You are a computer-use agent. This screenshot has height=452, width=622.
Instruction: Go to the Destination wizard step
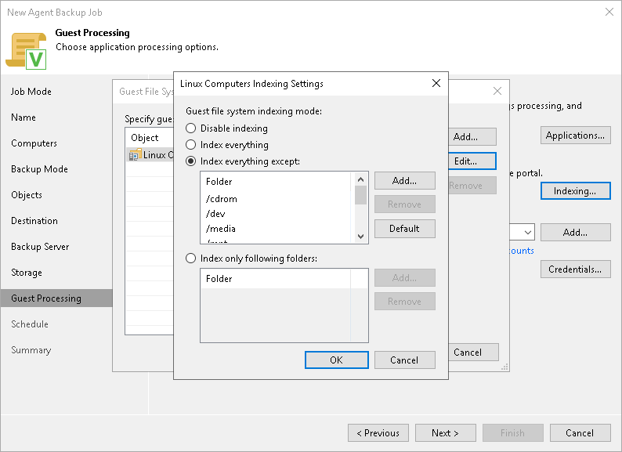click(x=34, y=221)
